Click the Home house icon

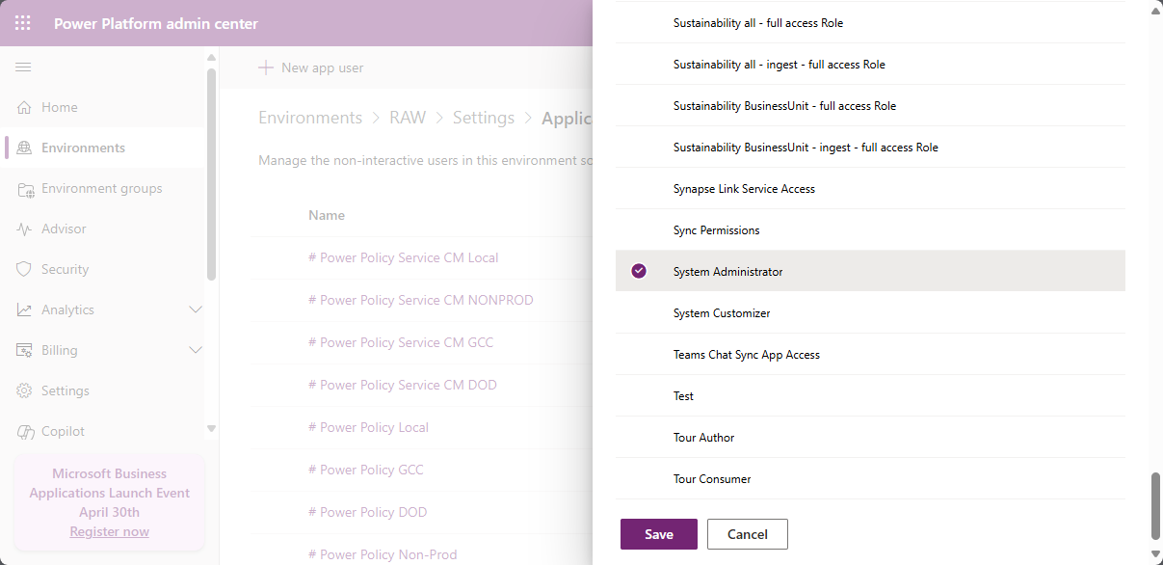click(25, 107)
